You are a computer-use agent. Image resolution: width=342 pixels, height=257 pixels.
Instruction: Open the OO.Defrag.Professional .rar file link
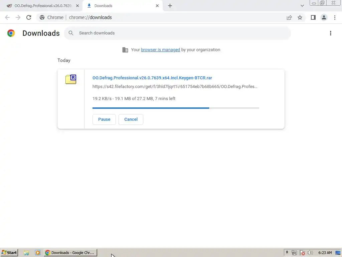tap(152, 78)
